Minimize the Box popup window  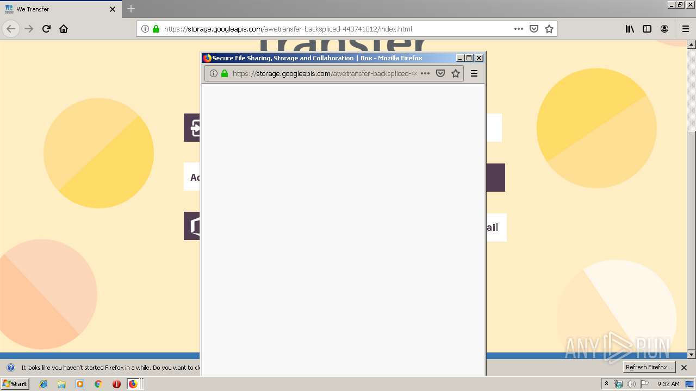coord(460,58)
